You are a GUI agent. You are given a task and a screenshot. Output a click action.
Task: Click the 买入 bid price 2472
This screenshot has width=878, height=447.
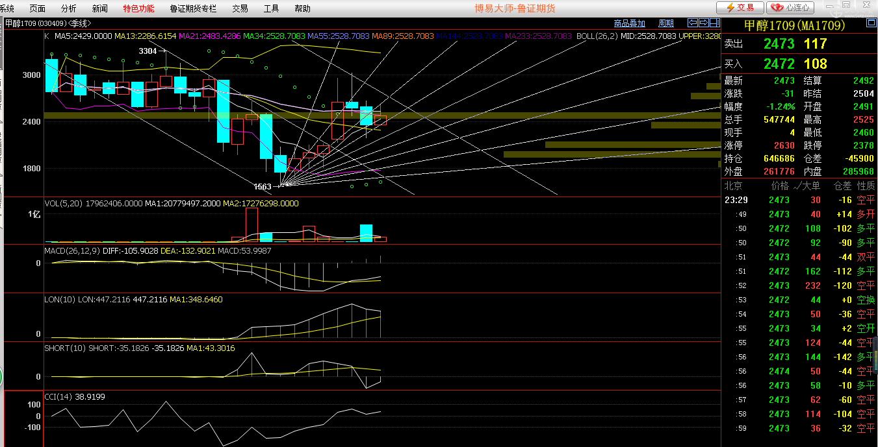(779, 64)
